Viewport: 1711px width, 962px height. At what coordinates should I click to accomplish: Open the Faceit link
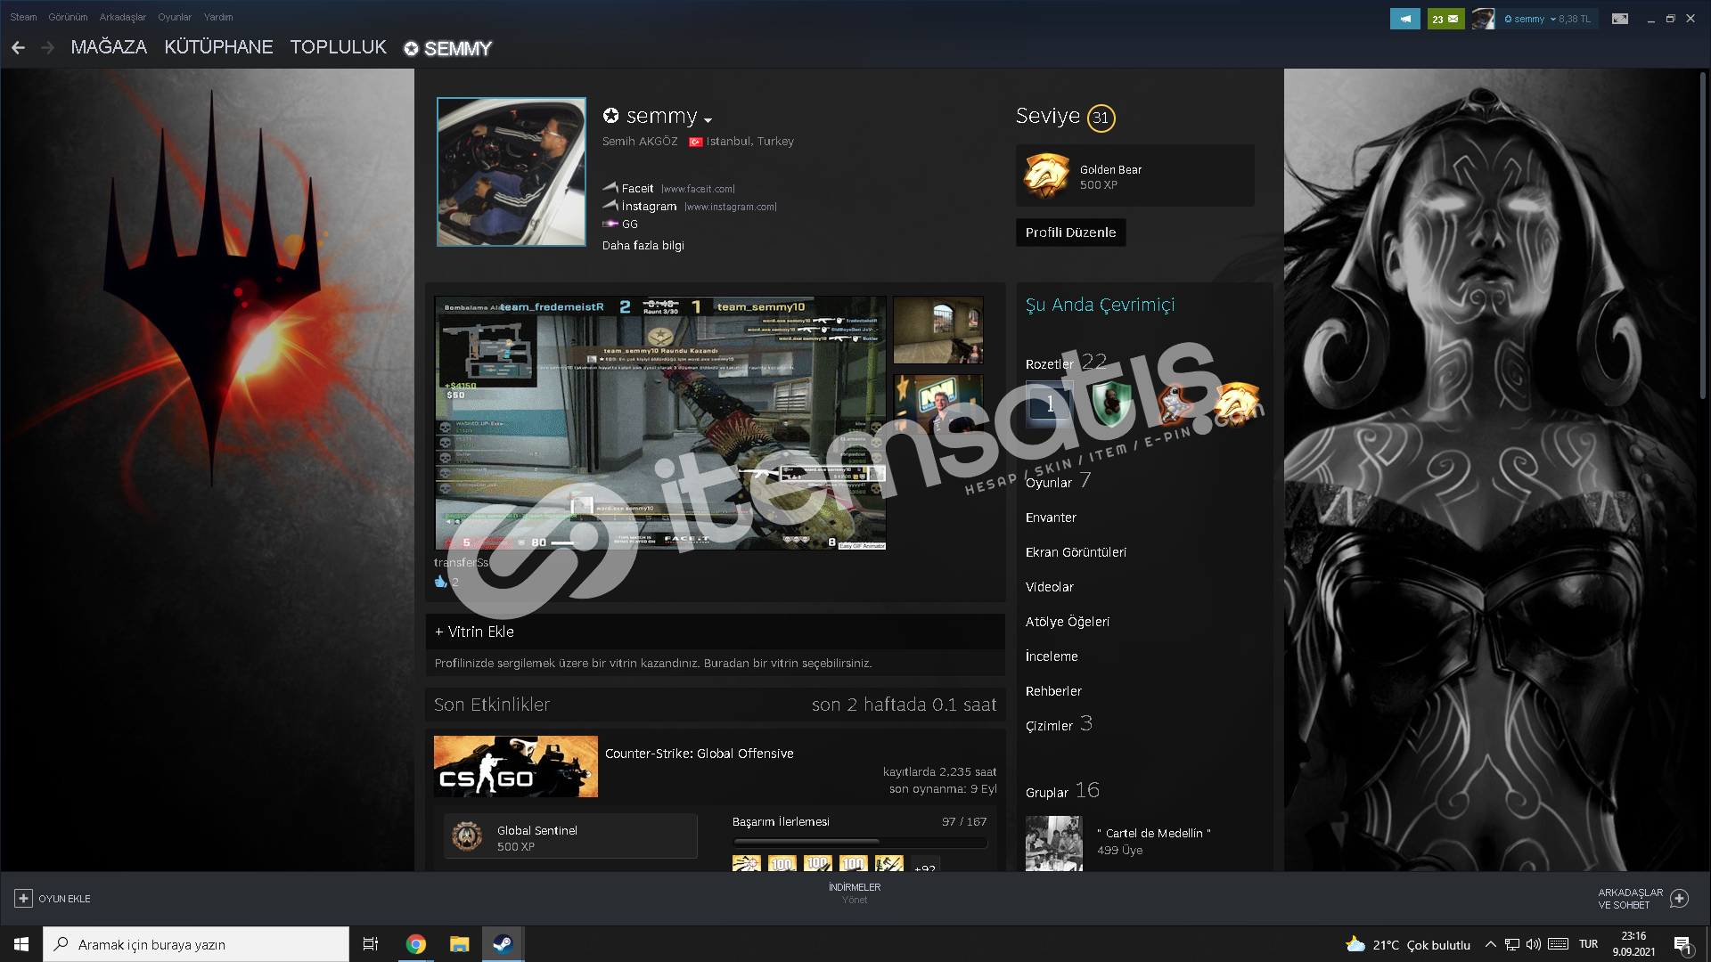637,189
